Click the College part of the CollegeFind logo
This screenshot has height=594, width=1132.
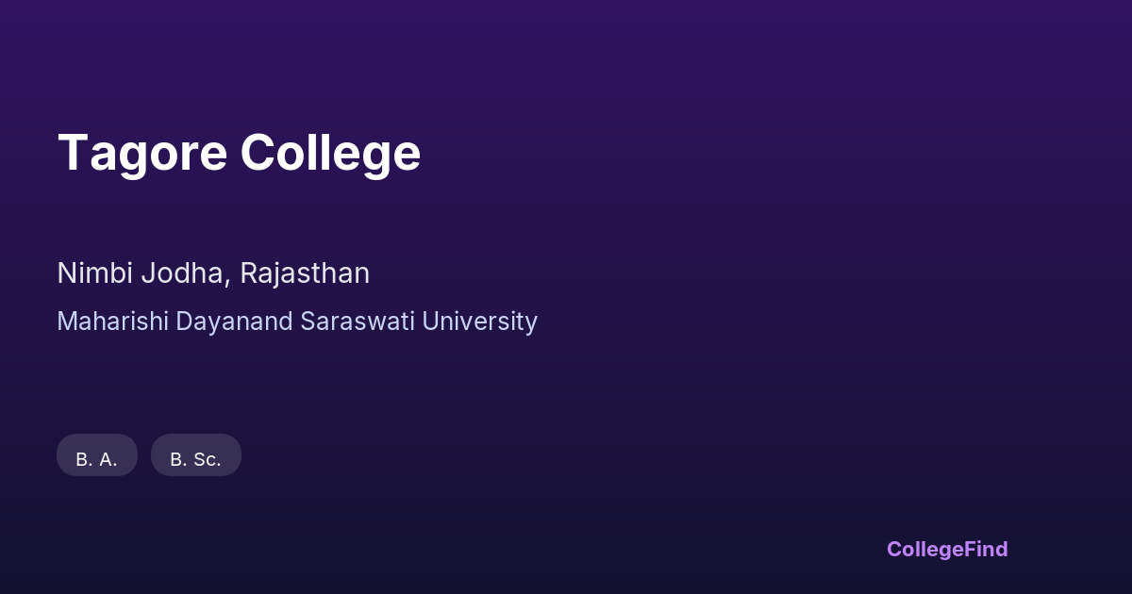[925, 549]
